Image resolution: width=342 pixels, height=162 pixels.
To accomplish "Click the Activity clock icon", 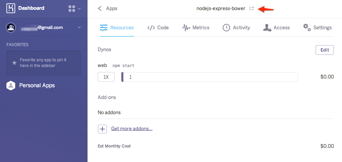I will click(x=226, y=28).
